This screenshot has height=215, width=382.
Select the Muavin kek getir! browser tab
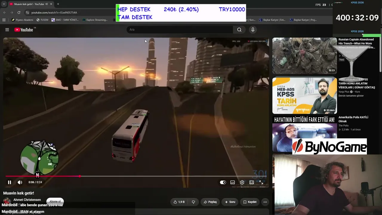(31, 4)
